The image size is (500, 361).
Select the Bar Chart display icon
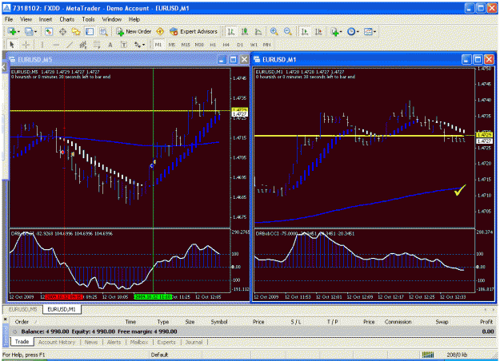click(x=231, y=31)
